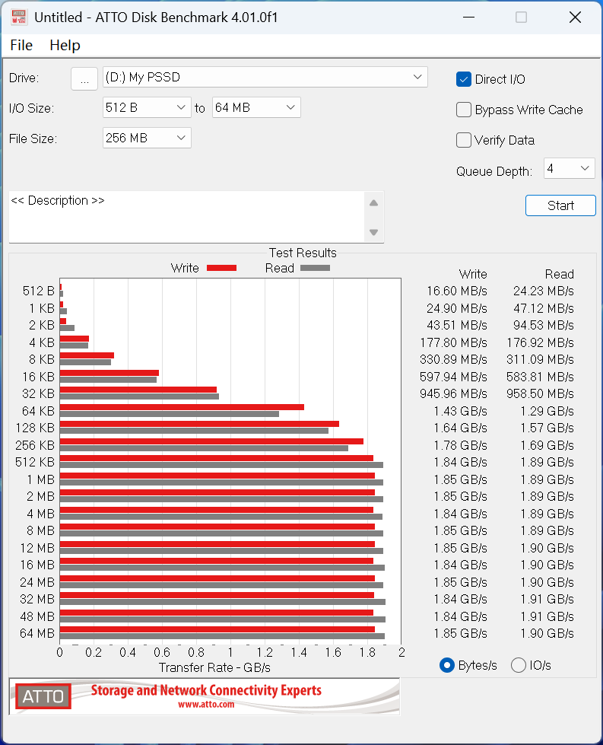Tick the Verify Data checkbox
Screen dimensions: 603x745
coord(464,140)
